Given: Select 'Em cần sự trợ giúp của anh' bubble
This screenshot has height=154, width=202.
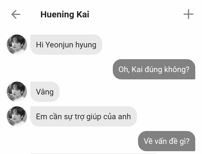Looking at the screenshot, I should (x=84, y=116).
